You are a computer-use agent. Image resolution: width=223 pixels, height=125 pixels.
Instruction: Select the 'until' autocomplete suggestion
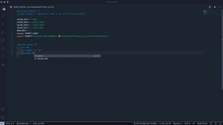tap(67, 56)
